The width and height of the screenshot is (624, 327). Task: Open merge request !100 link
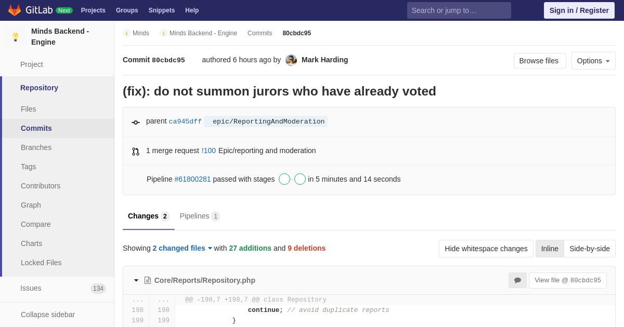tap(209, 151)
